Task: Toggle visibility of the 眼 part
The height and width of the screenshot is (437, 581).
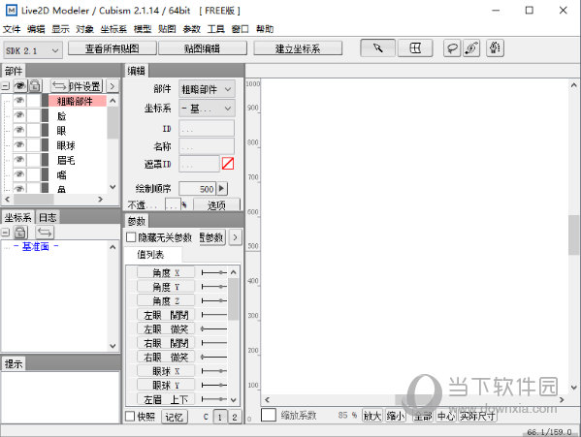Action: pos(19,130)
